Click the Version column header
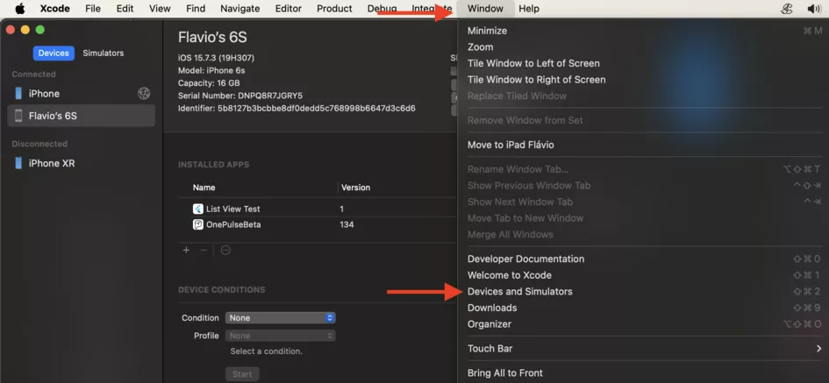 click(356, 188)
